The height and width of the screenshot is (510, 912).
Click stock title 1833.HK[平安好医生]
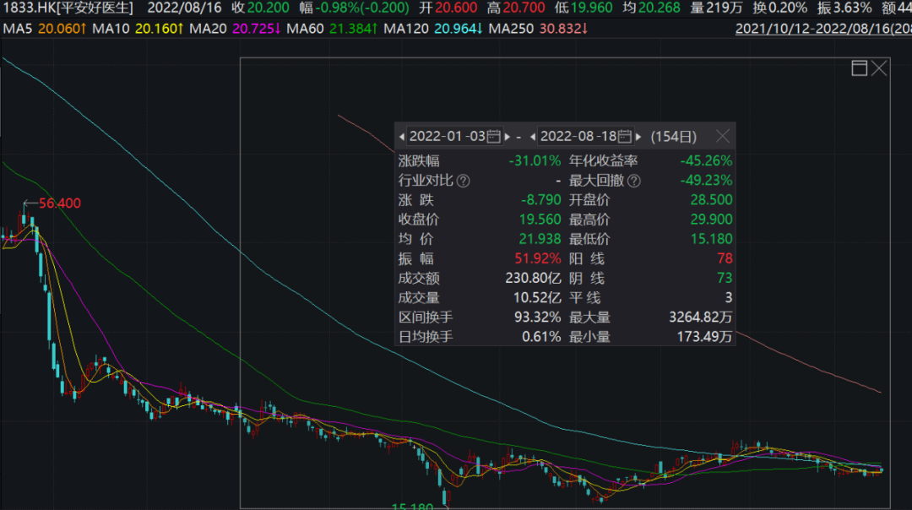click(x=68, y=8)
